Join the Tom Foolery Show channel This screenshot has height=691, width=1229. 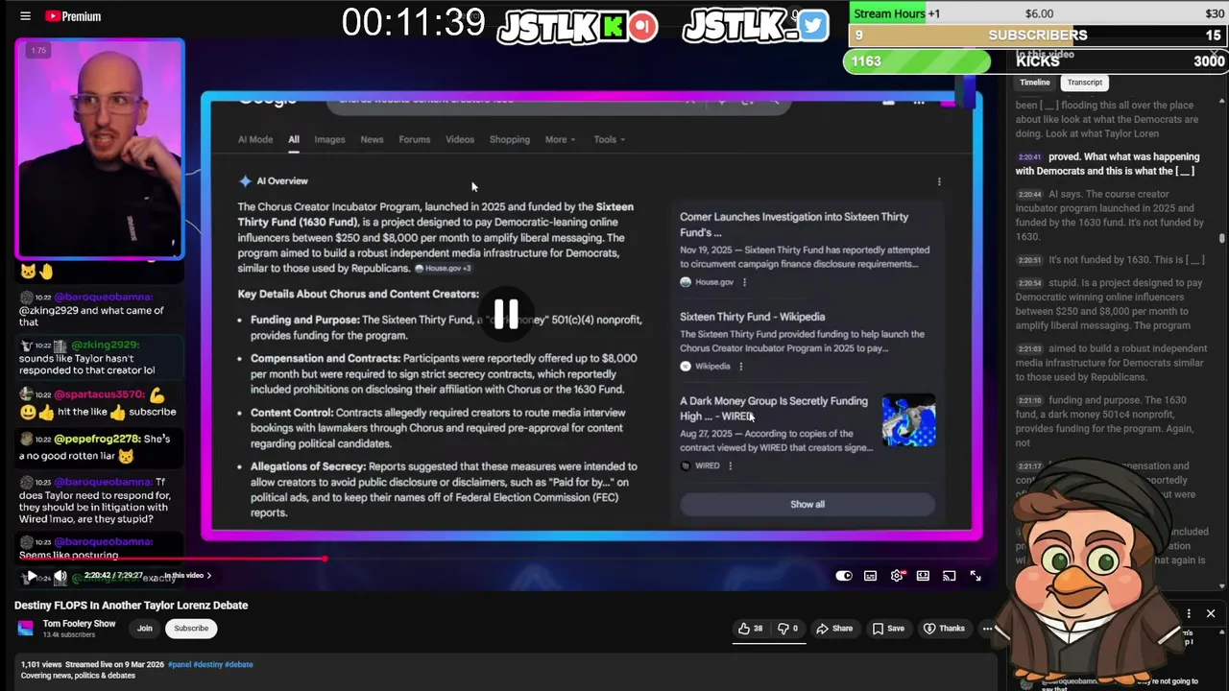pyautogui.click(x=144, y=629)
